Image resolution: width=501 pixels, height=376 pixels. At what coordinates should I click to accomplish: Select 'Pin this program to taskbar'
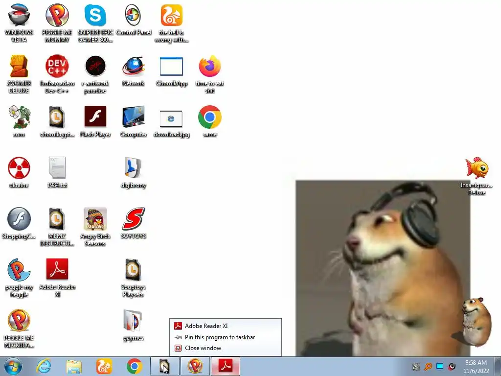(x=225, y=337)
